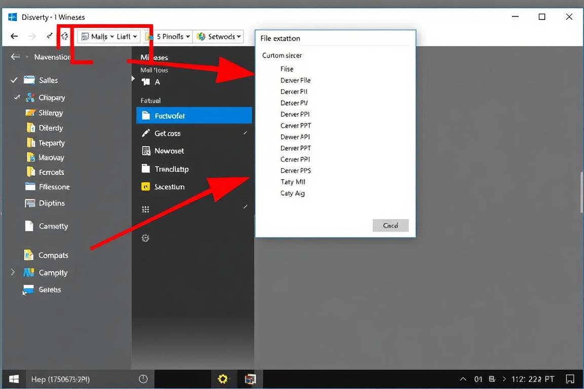Open the Setwods dropdown menu
The width and height of the screenshot is (584, 389).
click(x=219, y=36)
